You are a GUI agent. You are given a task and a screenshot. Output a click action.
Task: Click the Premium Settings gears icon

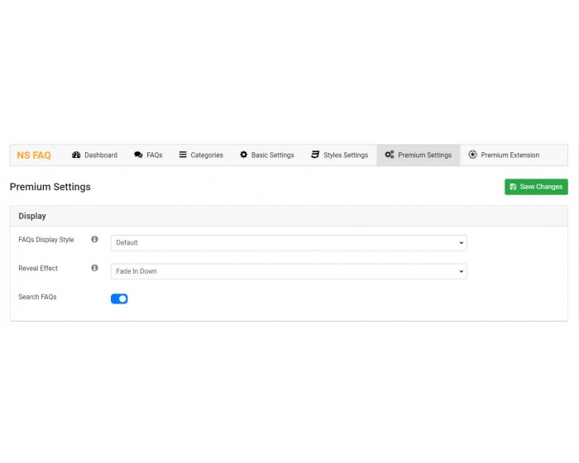point(390,155)
